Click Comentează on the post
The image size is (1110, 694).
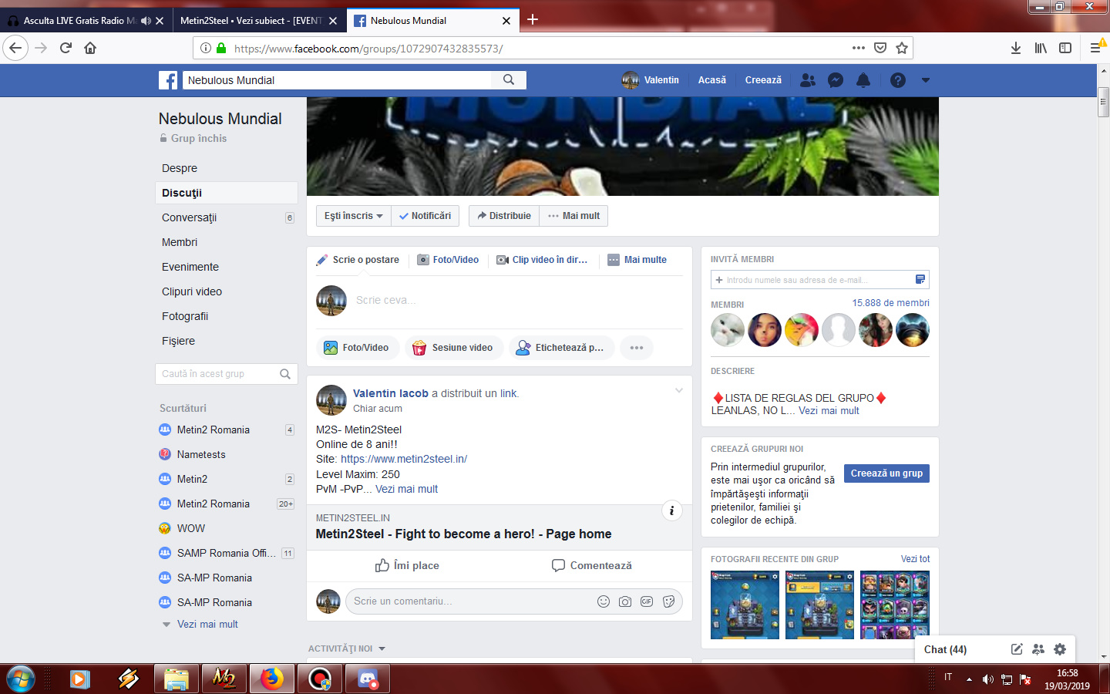pos(592,565)
